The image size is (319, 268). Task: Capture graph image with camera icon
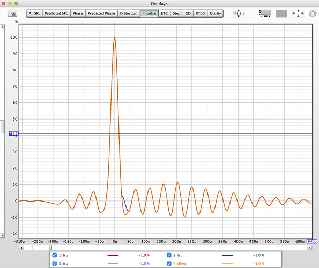point(12,13)
